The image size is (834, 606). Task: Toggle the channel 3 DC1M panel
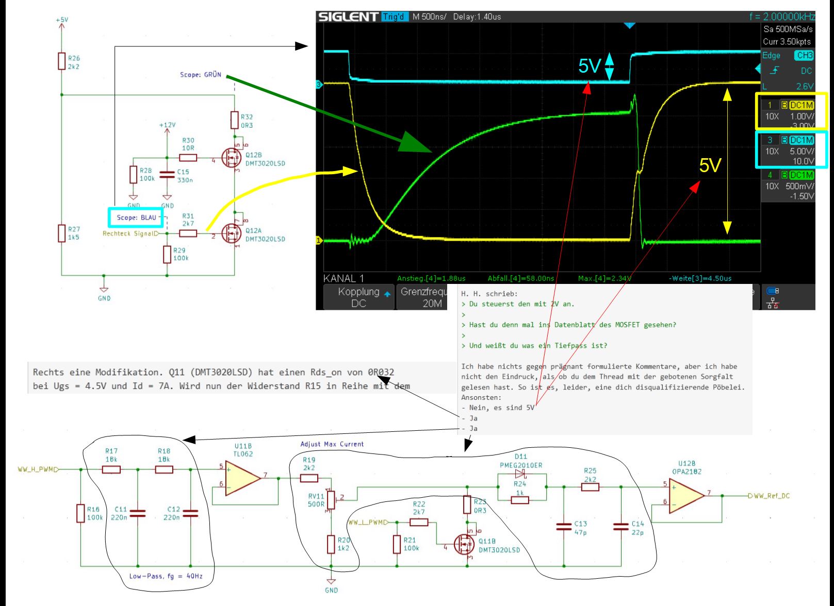[x=791, y=149]
